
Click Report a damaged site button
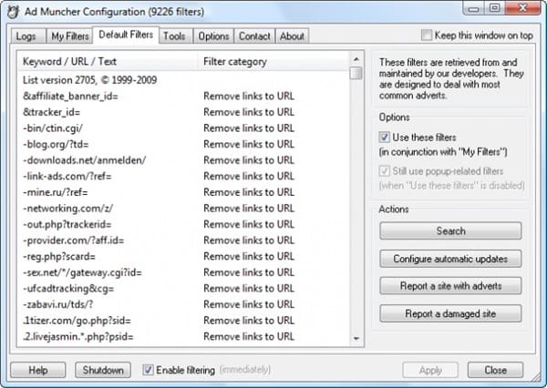coord(450,313)
